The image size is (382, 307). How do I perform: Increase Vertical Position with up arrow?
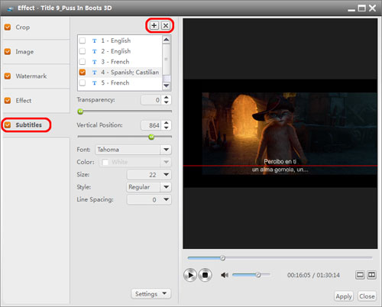pyautogui.click(x=167, y=123)
